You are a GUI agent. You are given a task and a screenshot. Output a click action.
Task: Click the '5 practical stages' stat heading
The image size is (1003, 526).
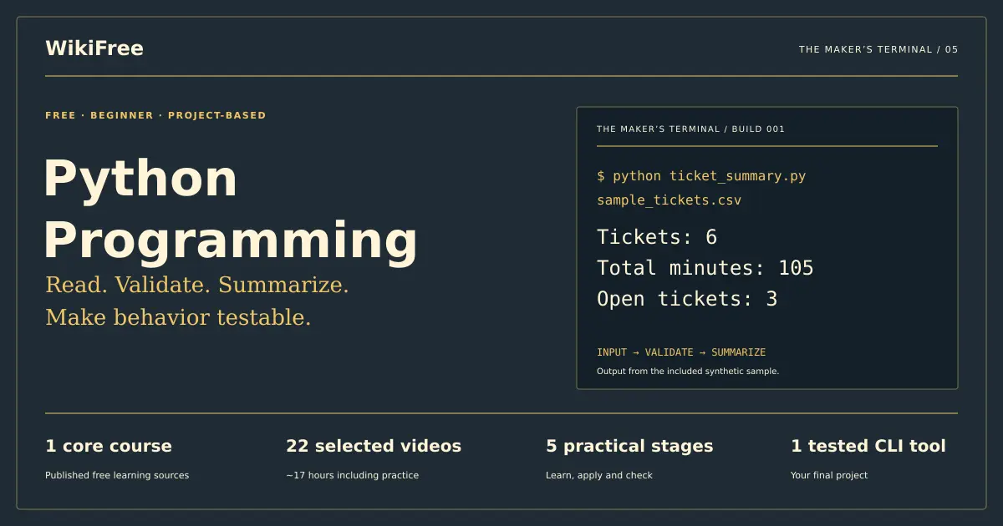pos(629,446)
